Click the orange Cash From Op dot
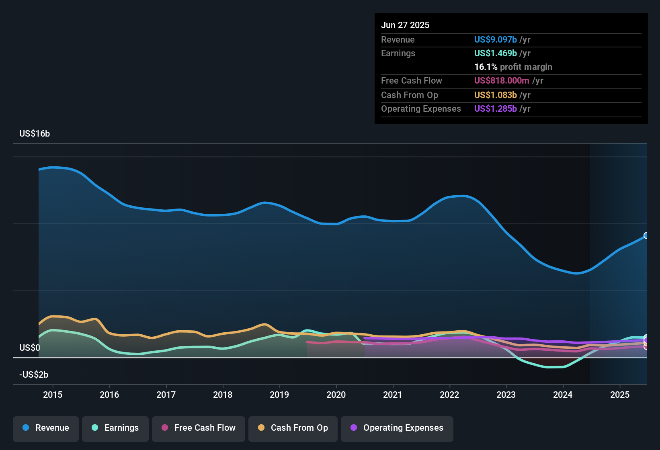This screenshot has width=660, height=450. click(x=261, y=427)
